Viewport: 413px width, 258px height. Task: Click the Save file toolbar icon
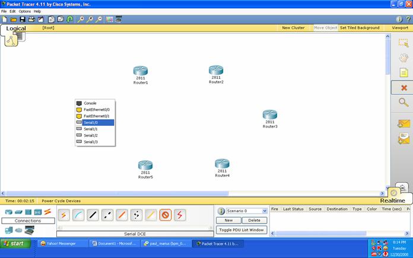[x=23, y=19]
